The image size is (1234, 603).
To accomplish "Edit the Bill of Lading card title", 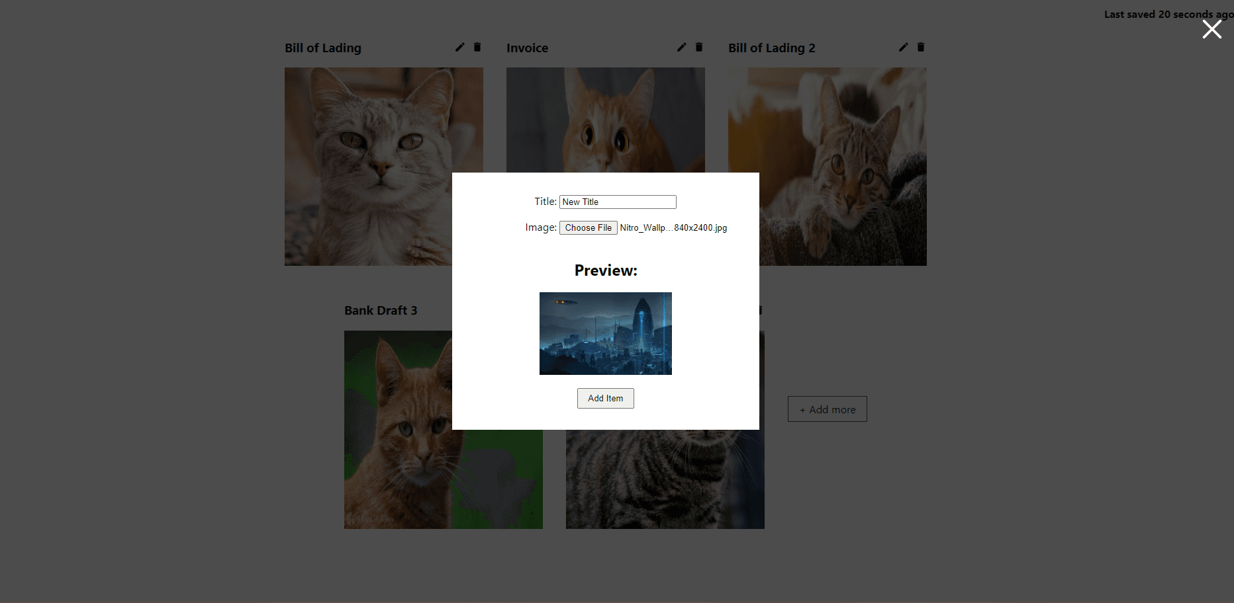I will click(x=460, y=47).
